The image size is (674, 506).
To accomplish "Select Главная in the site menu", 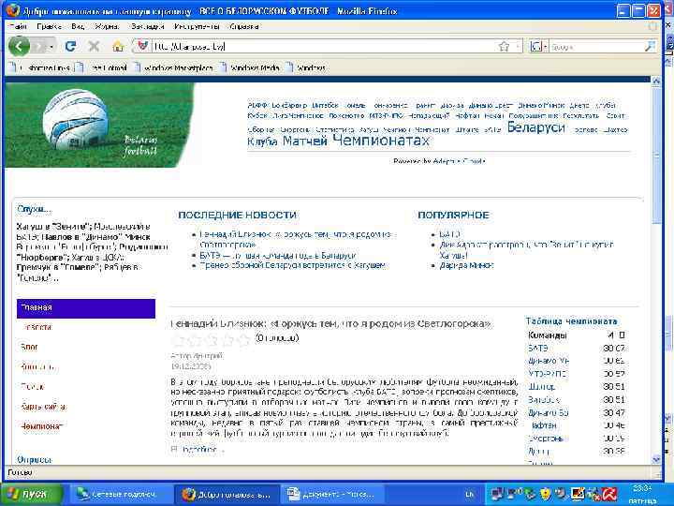I will pos(86,308).
